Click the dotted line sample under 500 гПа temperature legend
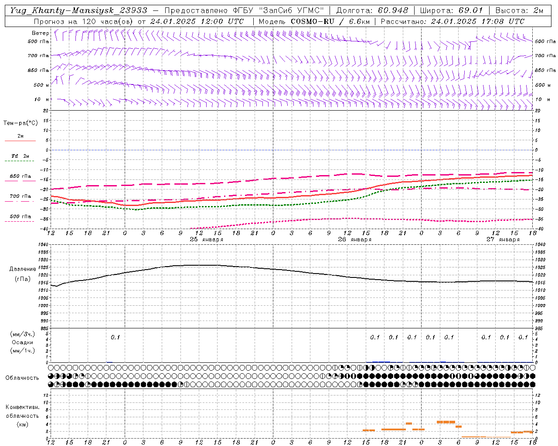 click(x=19, y=221)
